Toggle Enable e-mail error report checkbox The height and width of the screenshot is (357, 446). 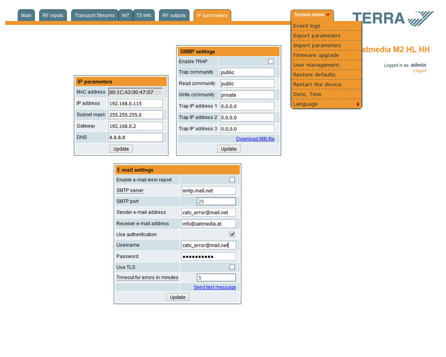[232, 180]
